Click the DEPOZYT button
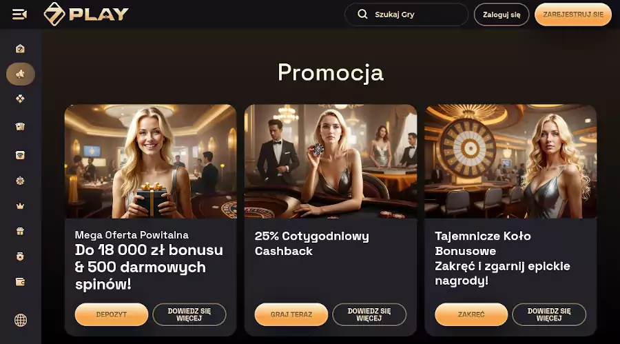Image resolution: width=620 pixels, height=344 pixels. [x=112, y=315]
